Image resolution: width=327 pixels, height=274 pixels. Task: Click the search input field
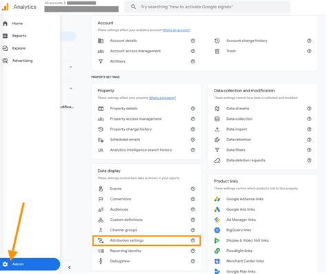[208, 7]
